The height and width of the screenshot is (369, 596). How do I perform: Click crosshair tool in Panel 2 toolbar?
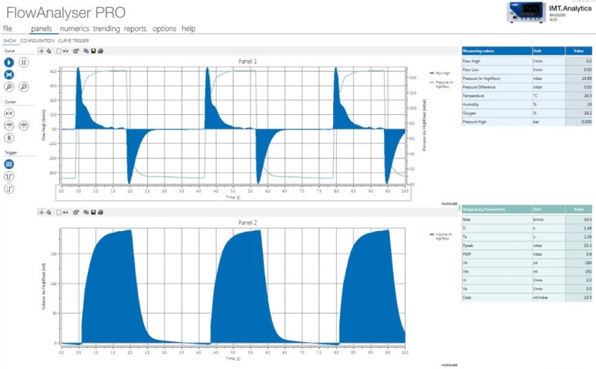click(42, 212)
